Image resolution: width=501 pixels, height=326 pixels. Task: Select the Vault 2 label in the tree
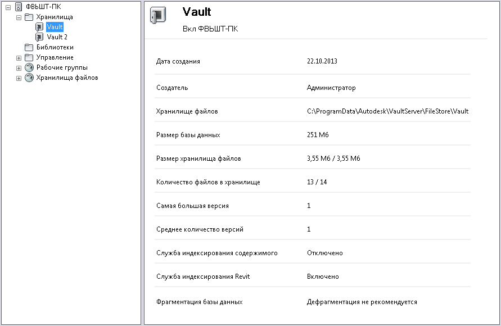click(x=57, y=37)
